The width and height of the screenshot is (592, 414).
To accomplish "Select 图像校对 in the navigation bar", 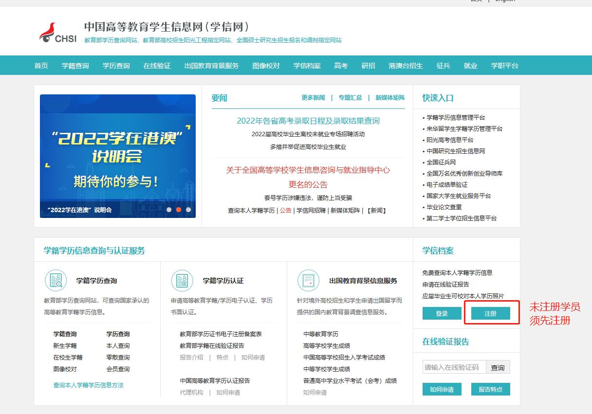I will [266, 66].
